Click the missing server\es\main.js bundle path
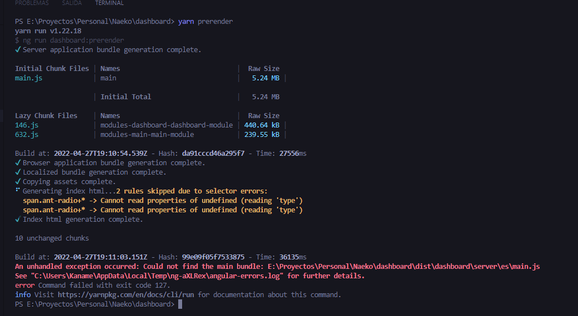578x316 pixels. 404,266
